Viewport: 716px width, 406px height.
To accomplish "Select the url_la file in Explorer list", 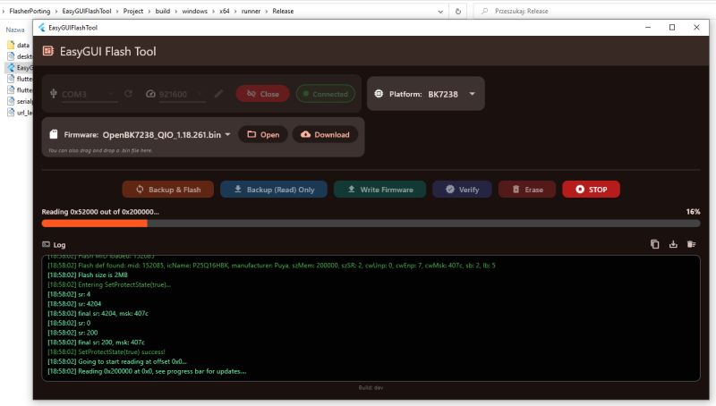I will click(19, 112).
